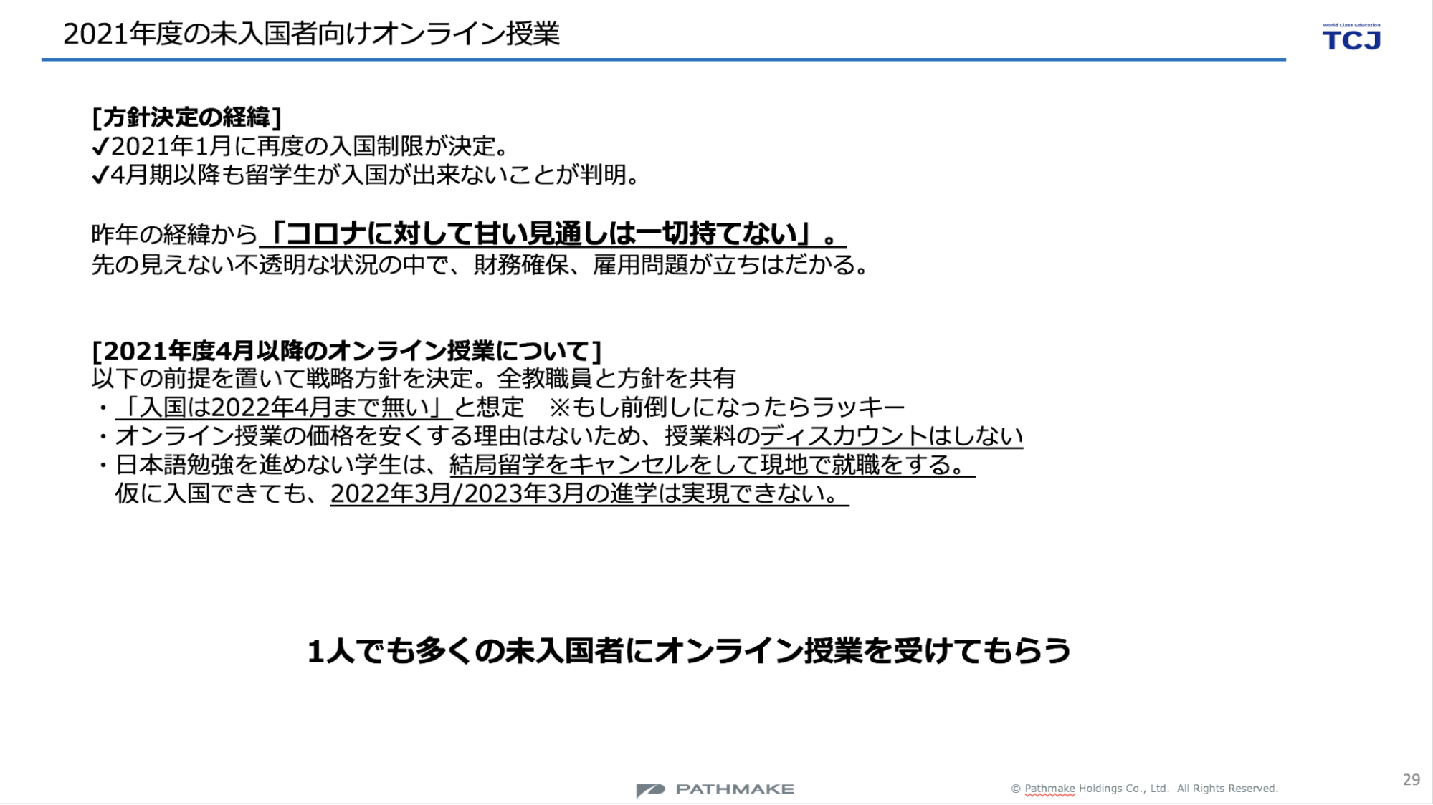Click the underlined 入国は2022年4月まで無い phrase

284,407
